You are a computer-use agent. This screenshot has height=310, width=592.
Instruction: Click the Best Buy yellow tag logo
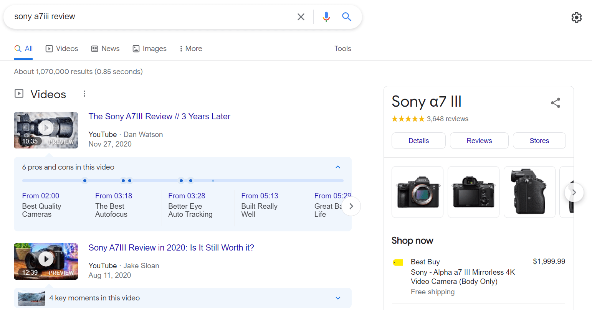pos(398,262)
